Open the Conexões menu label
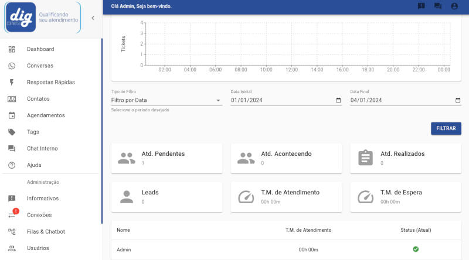Image resolution: width=469 pixels, height=260 pixels. click(x=39, y=215)
